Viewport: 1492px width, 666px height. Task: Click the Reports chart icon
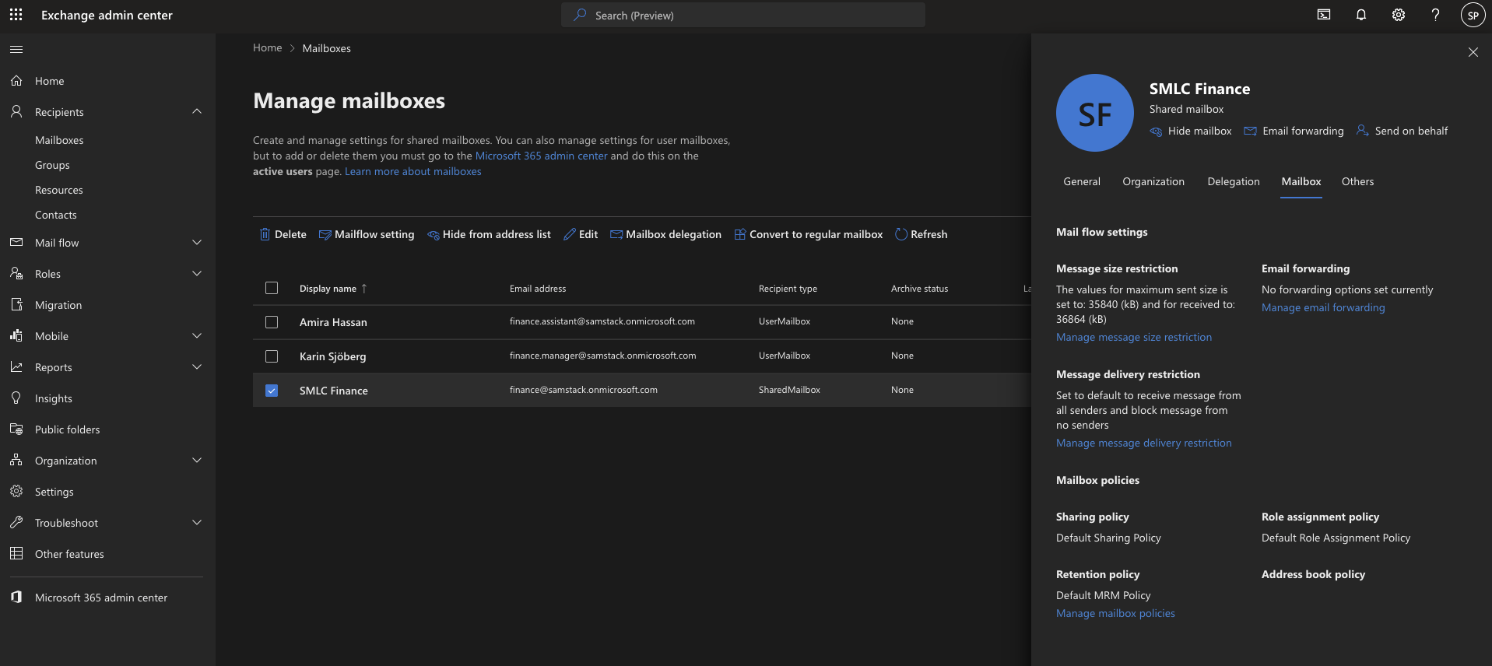coord(16,367)
